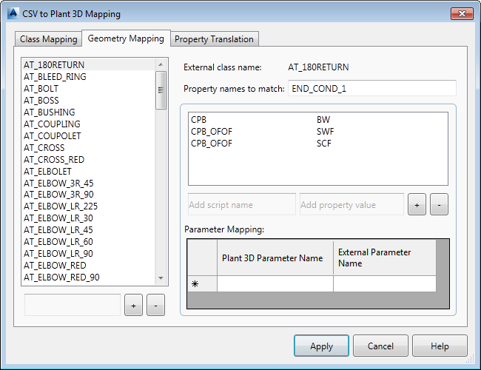Cancel the mapping dialog
This screenshot has height=370, width=481.
pos(380,346)
